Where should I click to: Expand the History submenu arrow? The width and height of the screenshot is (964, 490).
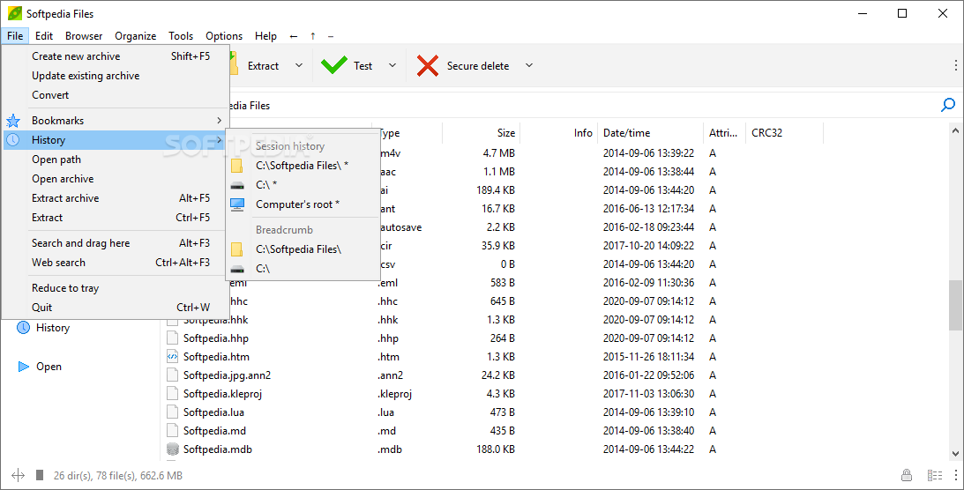coord(219,140)
